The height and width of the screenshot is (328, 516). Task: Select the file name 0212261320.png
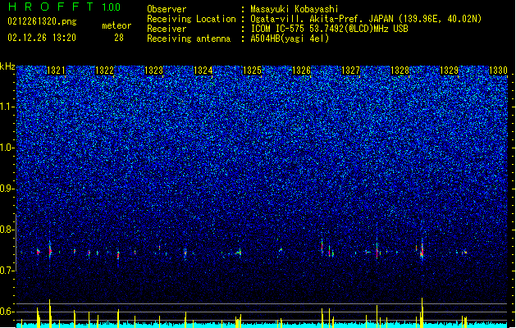click(42, 21)
